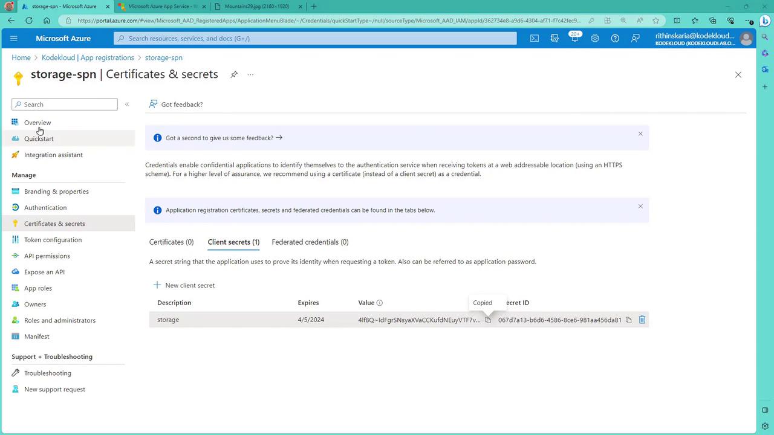Select the Federated credentials (0) tab
Image resolution: width=774 pixels, height=435 pixels.
point(310,242)
